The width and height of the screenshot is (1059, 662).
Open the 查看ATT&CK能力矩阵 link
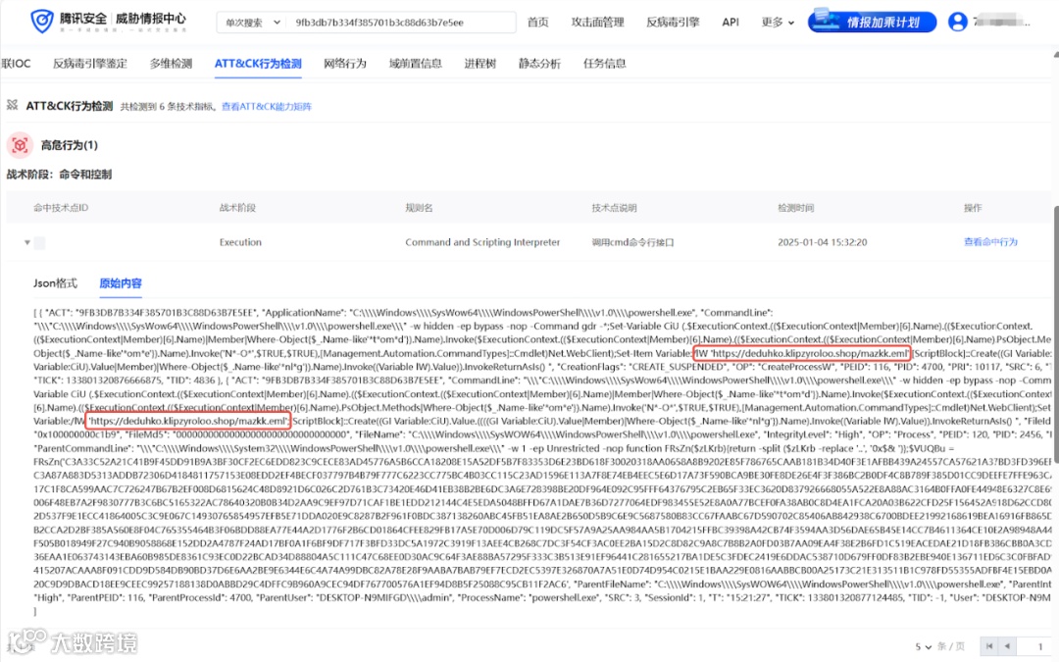click(x=267, y=107)
